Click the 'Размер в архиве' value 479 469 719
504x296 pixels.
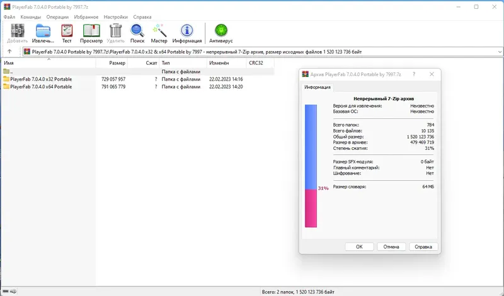[x=422, y=142]
